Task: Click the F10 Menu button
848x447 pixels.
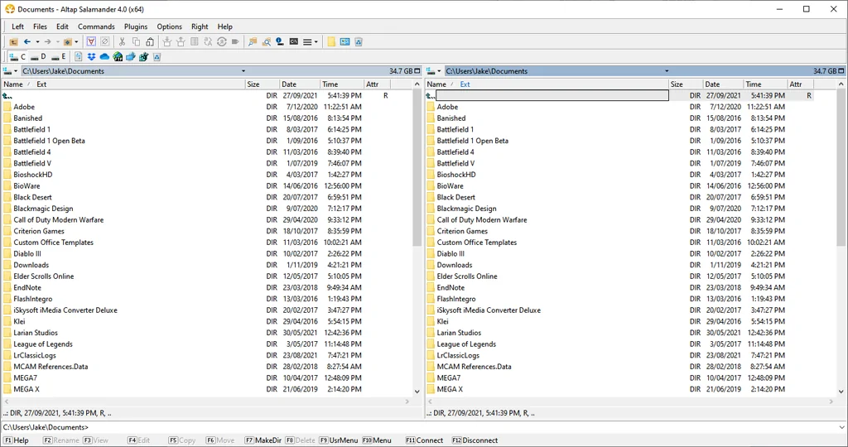Action: pos(377,440)
